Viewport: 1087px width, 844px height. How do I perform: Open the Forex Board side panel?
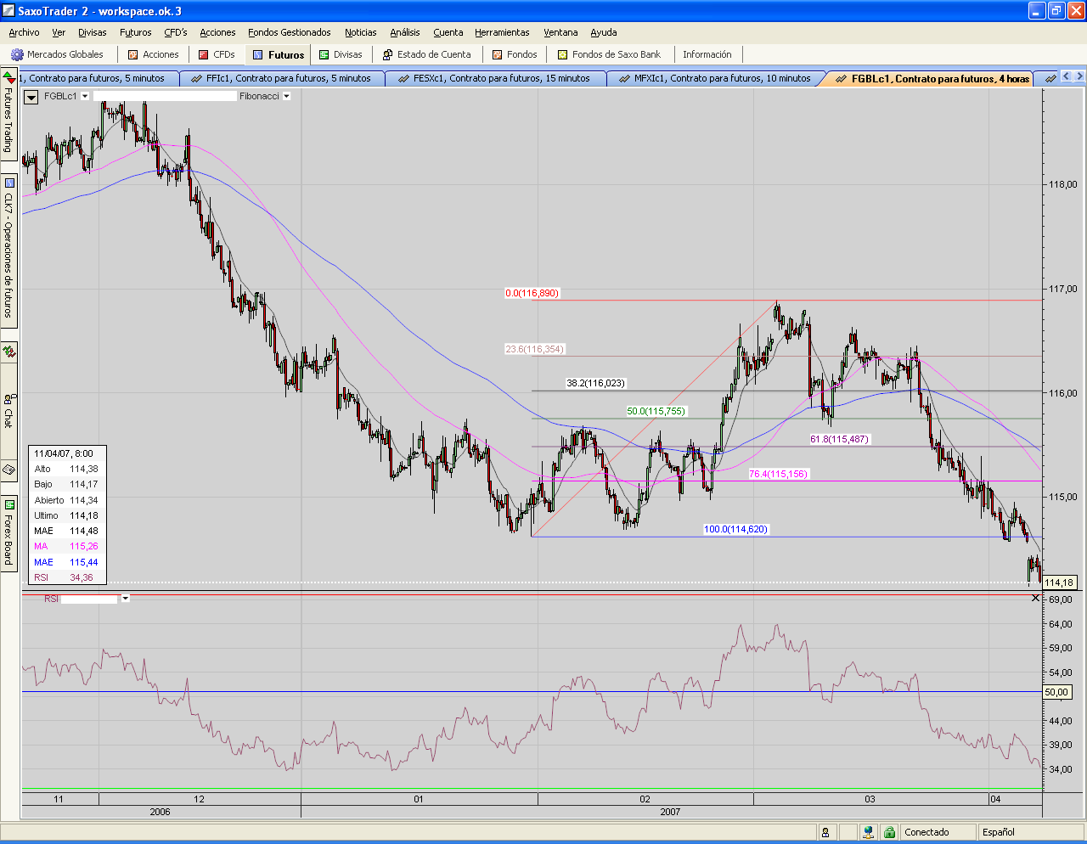(x=8, y=533)
